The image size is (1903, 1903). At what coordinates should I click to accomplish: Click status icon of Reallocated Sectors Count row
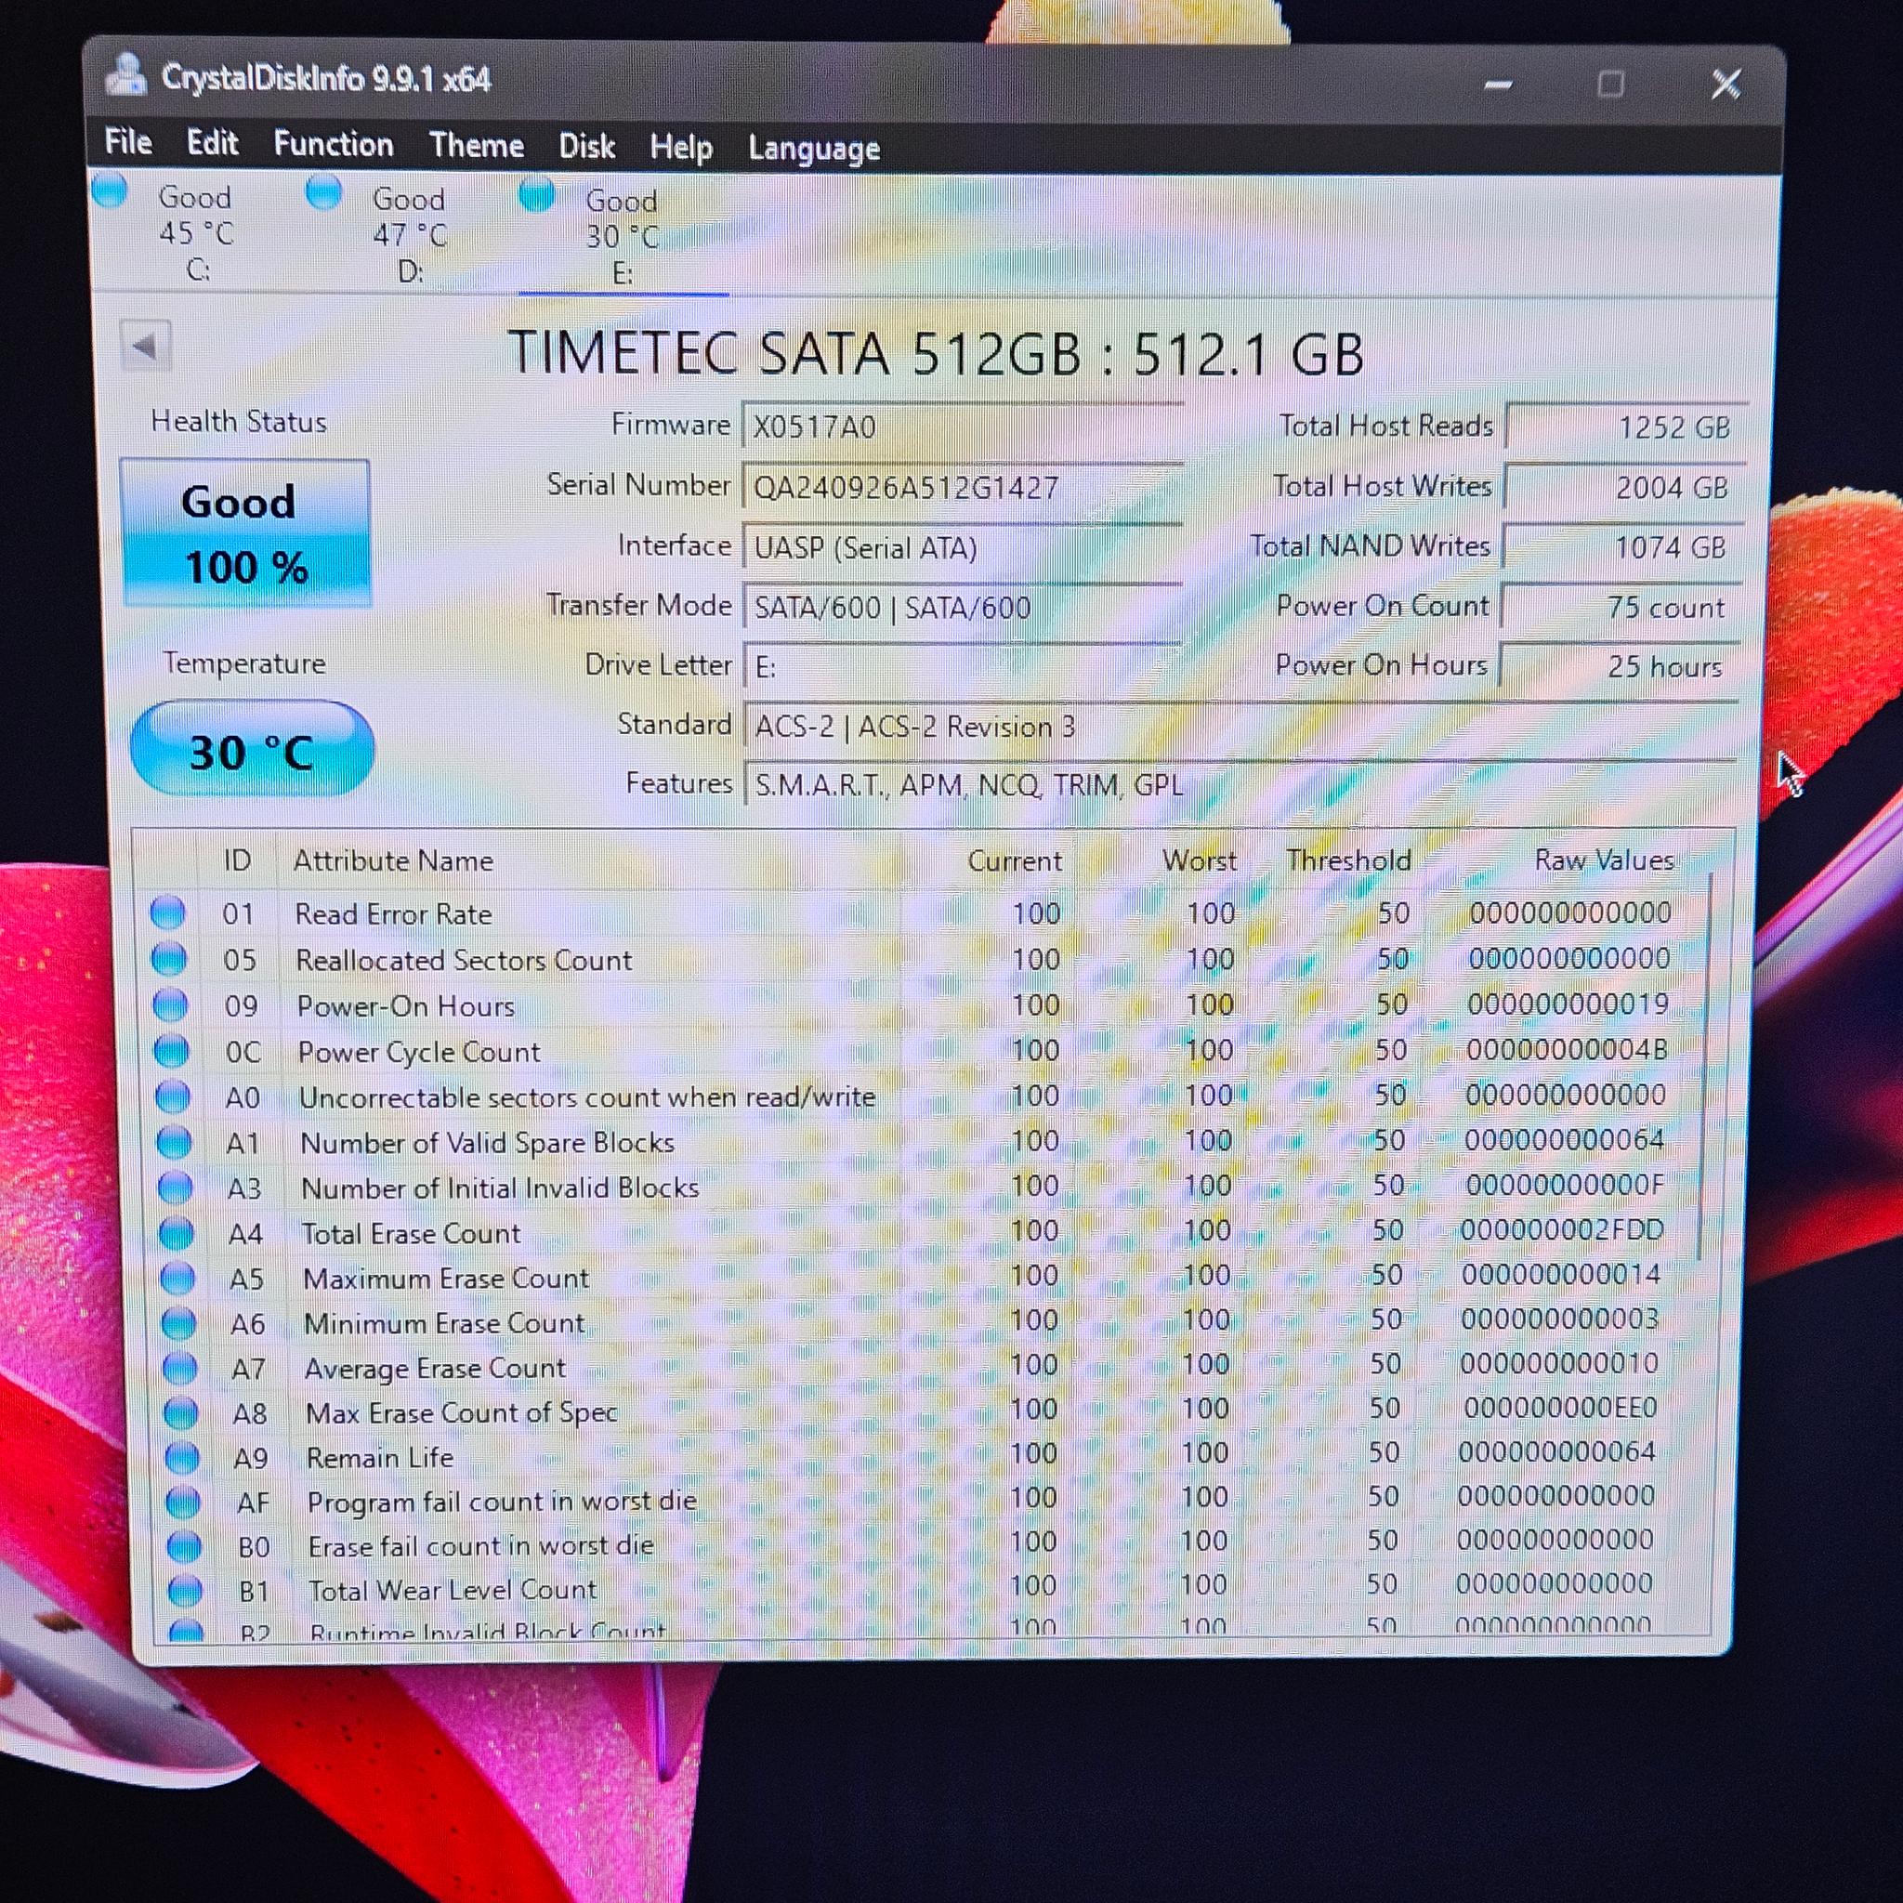(x=169, y=958)
